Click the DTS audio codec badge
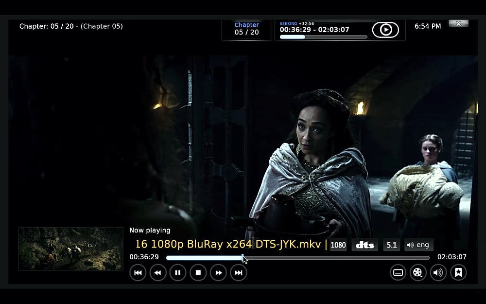This screenshot has height=304, width=486. point(364,245)
